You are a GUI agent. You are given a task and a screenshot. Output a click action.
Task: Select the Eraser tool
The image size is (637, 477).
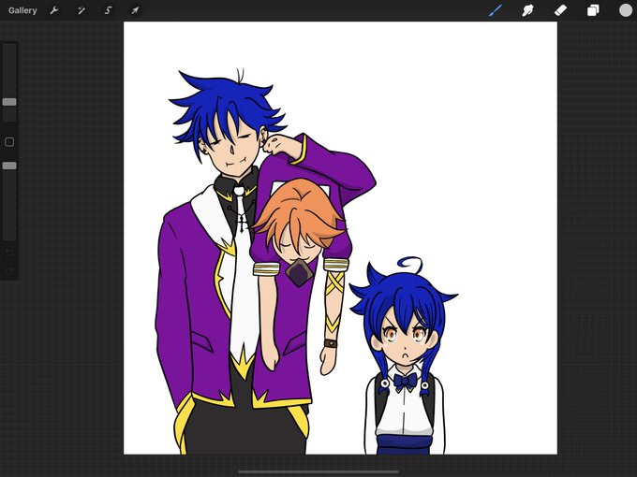pyautogui.click(x=560, y=10)
